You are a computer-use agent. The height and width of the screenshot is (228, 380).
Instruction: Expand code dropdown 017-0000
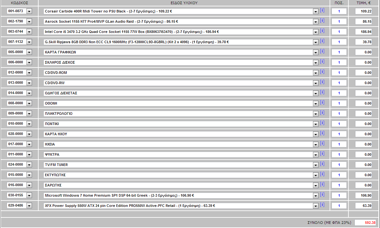pos(29,144)
